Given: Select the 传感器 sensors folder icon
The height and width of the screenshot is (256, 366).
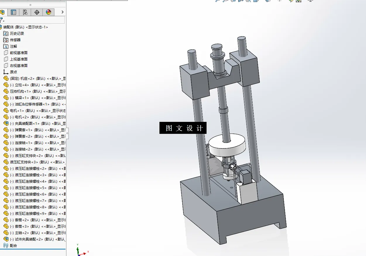Looking at the screenshot, I should 6,40.
